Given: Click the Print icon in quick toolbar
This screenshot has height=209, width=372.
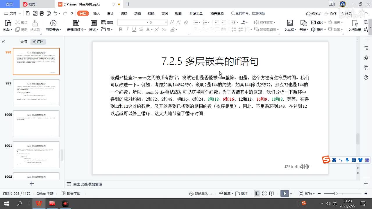Looking at the screenshot, I should 42,13.
